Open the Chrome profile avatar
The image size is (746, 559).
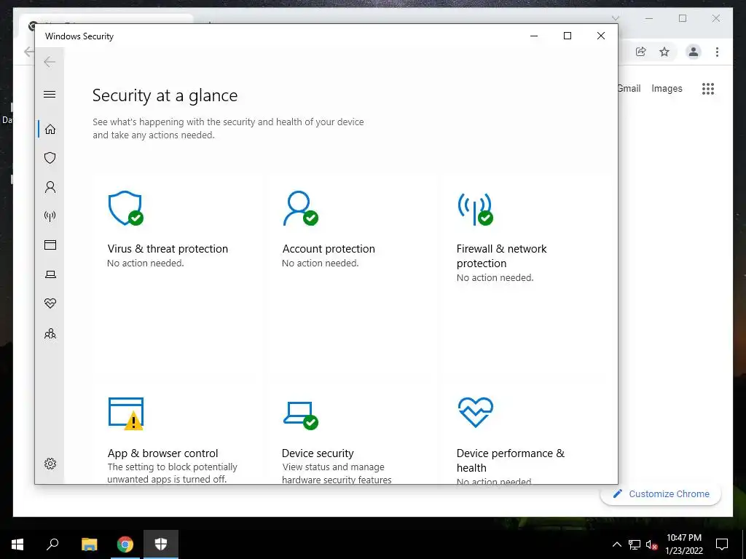click(x=694, y=52)
